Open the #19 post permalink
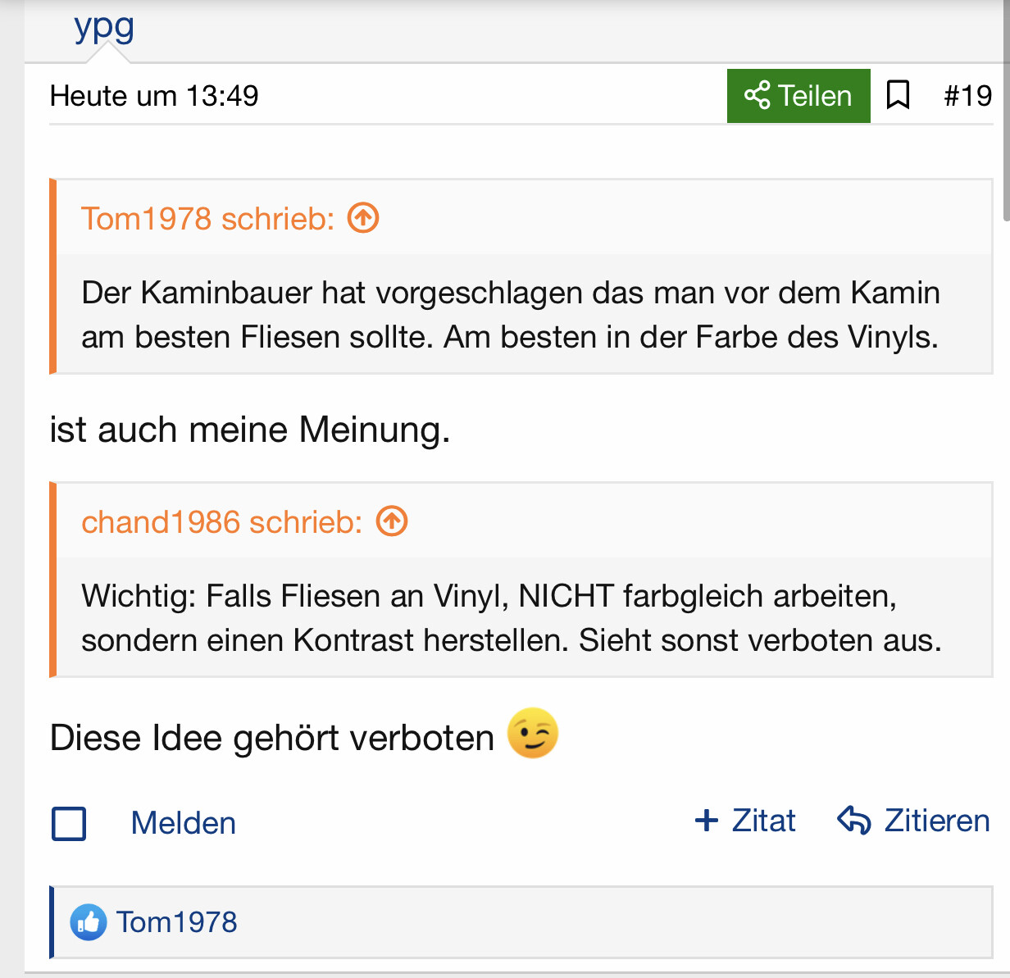The height and width of the screenshot is (978, 1010). pos(967,96)
